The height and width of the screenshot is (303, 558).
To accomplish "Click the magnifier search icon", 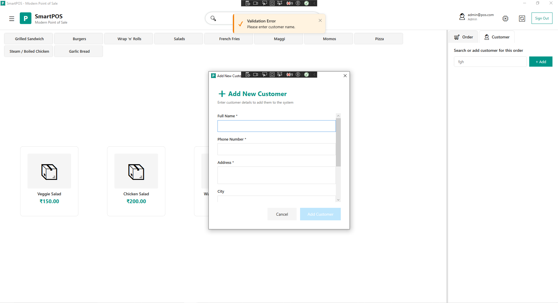I will tap(213, 18).
